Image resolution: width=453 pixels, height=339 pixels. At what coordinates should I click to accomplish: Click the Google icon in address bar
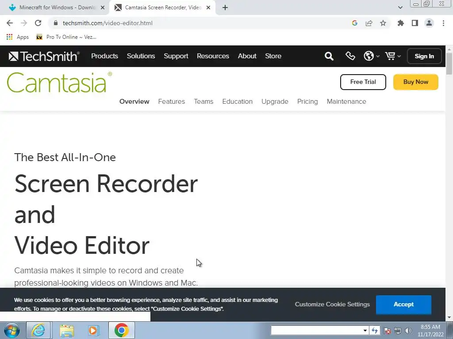[x=355, y=23]
